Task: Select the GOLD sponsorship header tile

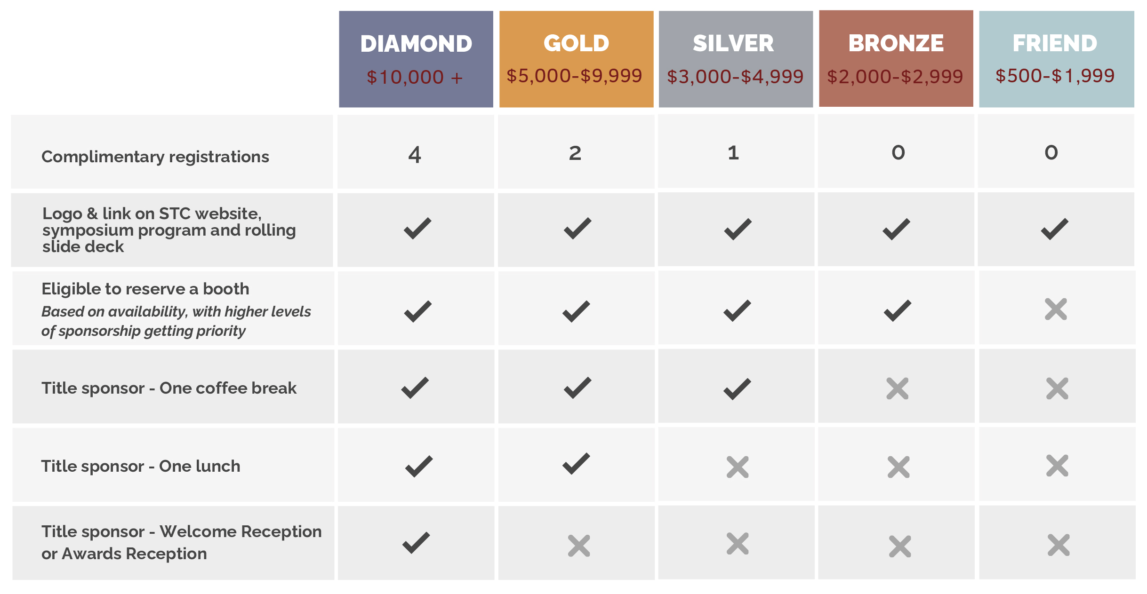Action: point(576,59)
